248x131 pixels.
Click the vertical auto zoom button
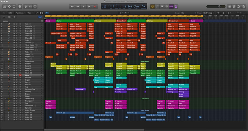[224, 13]
